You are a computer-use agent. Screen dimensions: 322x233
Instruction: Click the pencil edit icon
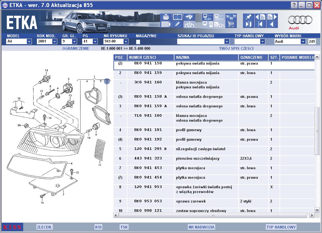177,24
